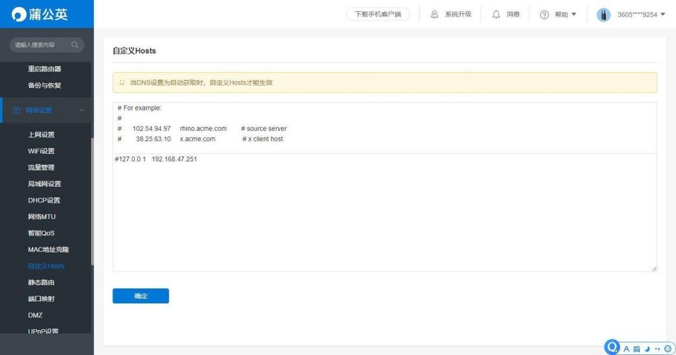Screen dimensions: 676x355
Task: Toggle IME English/Chinese 'A' mode
Action: [x=626, y=348]
